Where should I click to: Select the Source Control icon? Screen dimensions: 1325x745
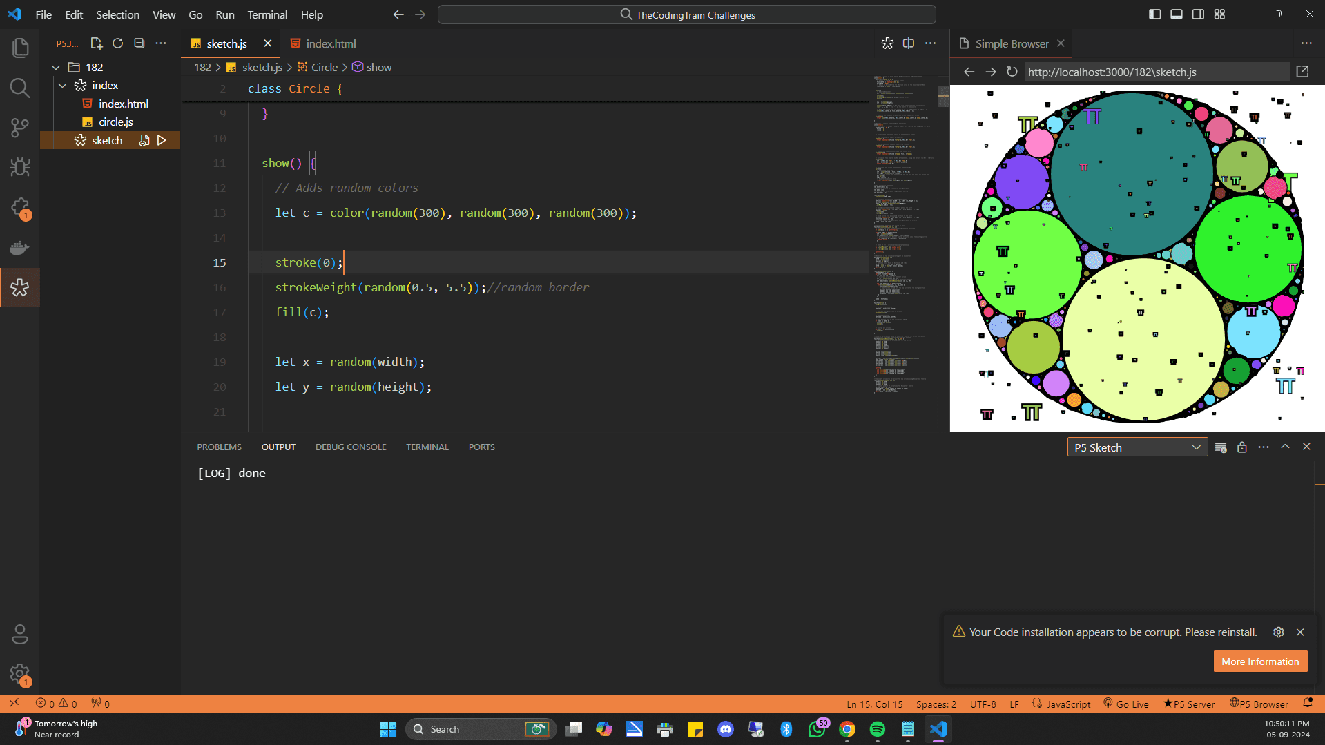(x=20, y=128)
